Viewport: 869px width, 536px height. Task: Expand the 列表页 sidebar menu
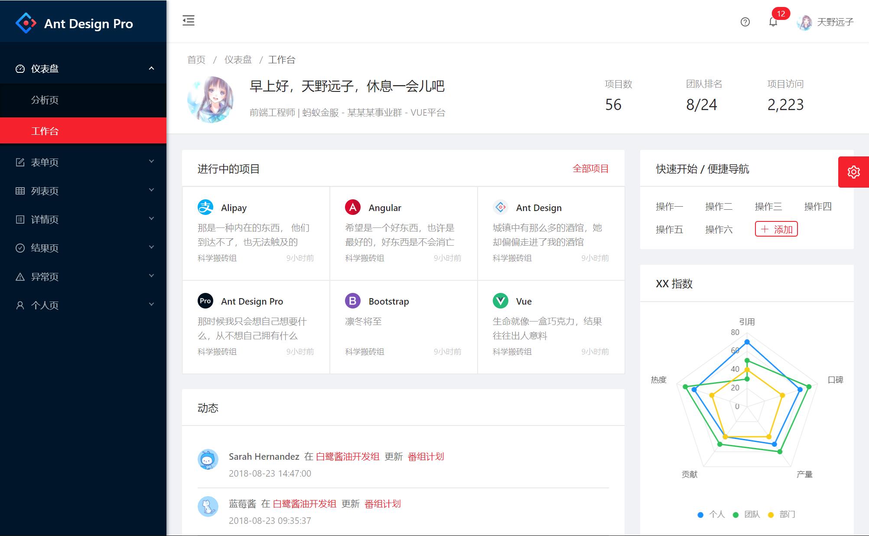click(x=83, y=191)
